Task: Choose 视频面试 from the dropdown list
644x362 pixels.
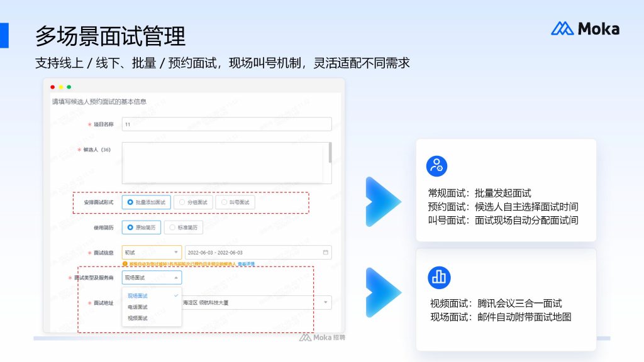Action: pyautogui.click(x=138, y=319)
